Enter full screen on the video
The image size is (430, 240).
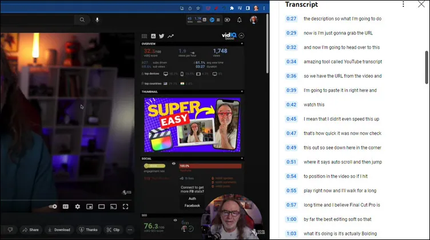click(125, 207)
